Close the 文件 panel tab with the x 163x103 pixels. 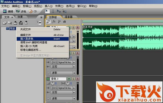(12, 17)
